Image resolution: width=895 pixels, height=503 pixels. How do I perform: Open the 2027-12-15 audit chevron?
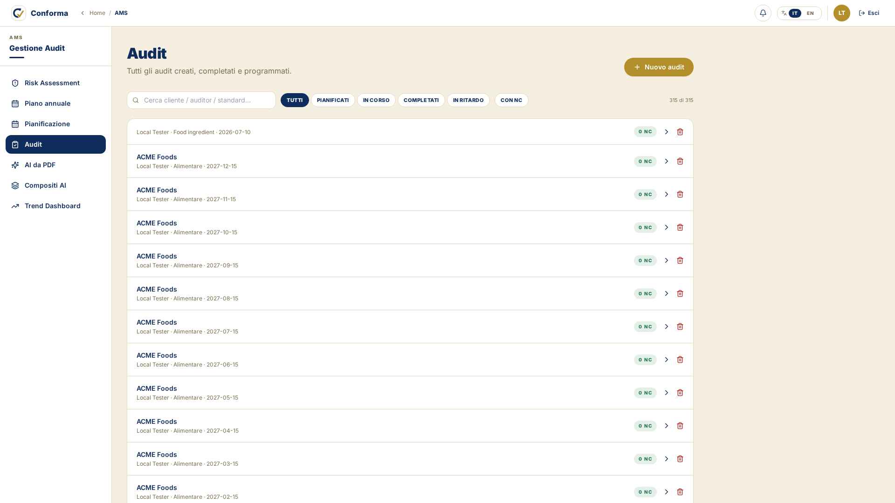tap(666, 161)
